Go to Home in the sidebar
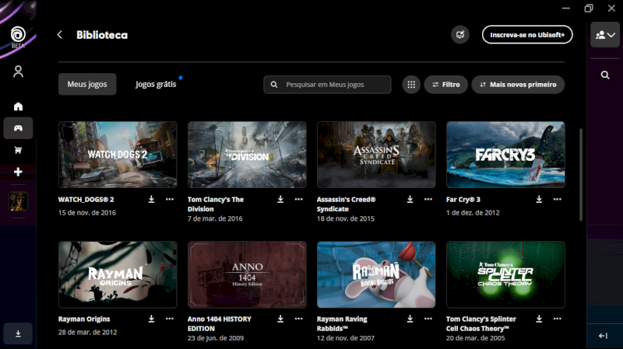This screenshot has width=623, height=349. 18,106
